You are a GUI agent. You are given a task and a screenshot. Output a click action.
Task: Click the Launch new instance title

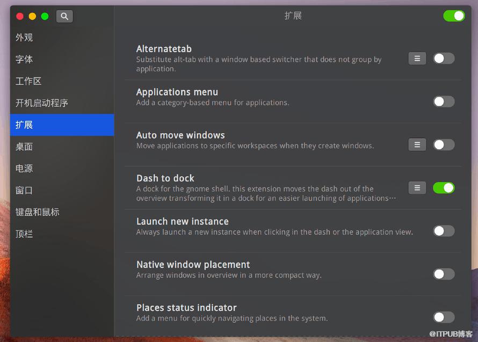tap(182, 221)
